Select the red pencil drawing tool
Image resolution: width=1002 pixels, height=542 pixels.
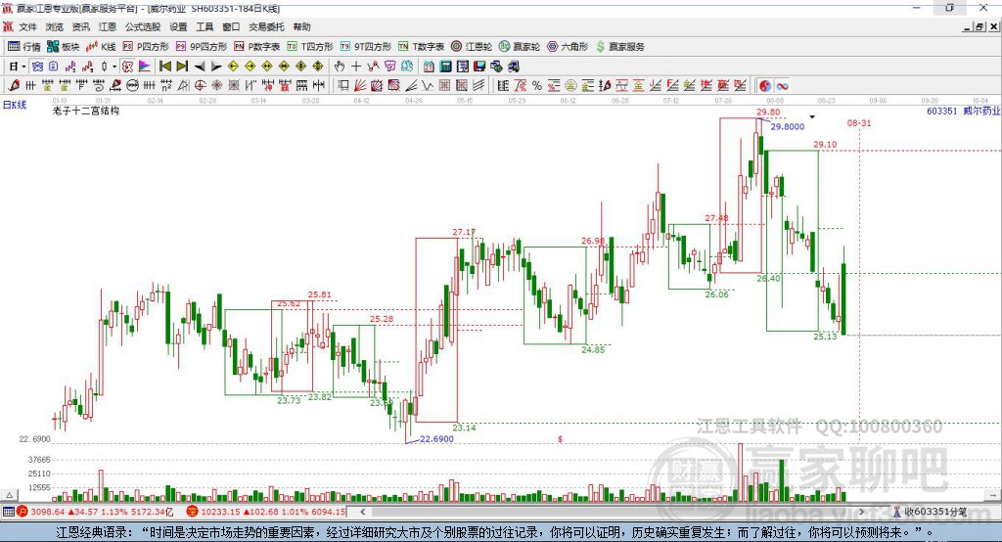tap(14, 86)
